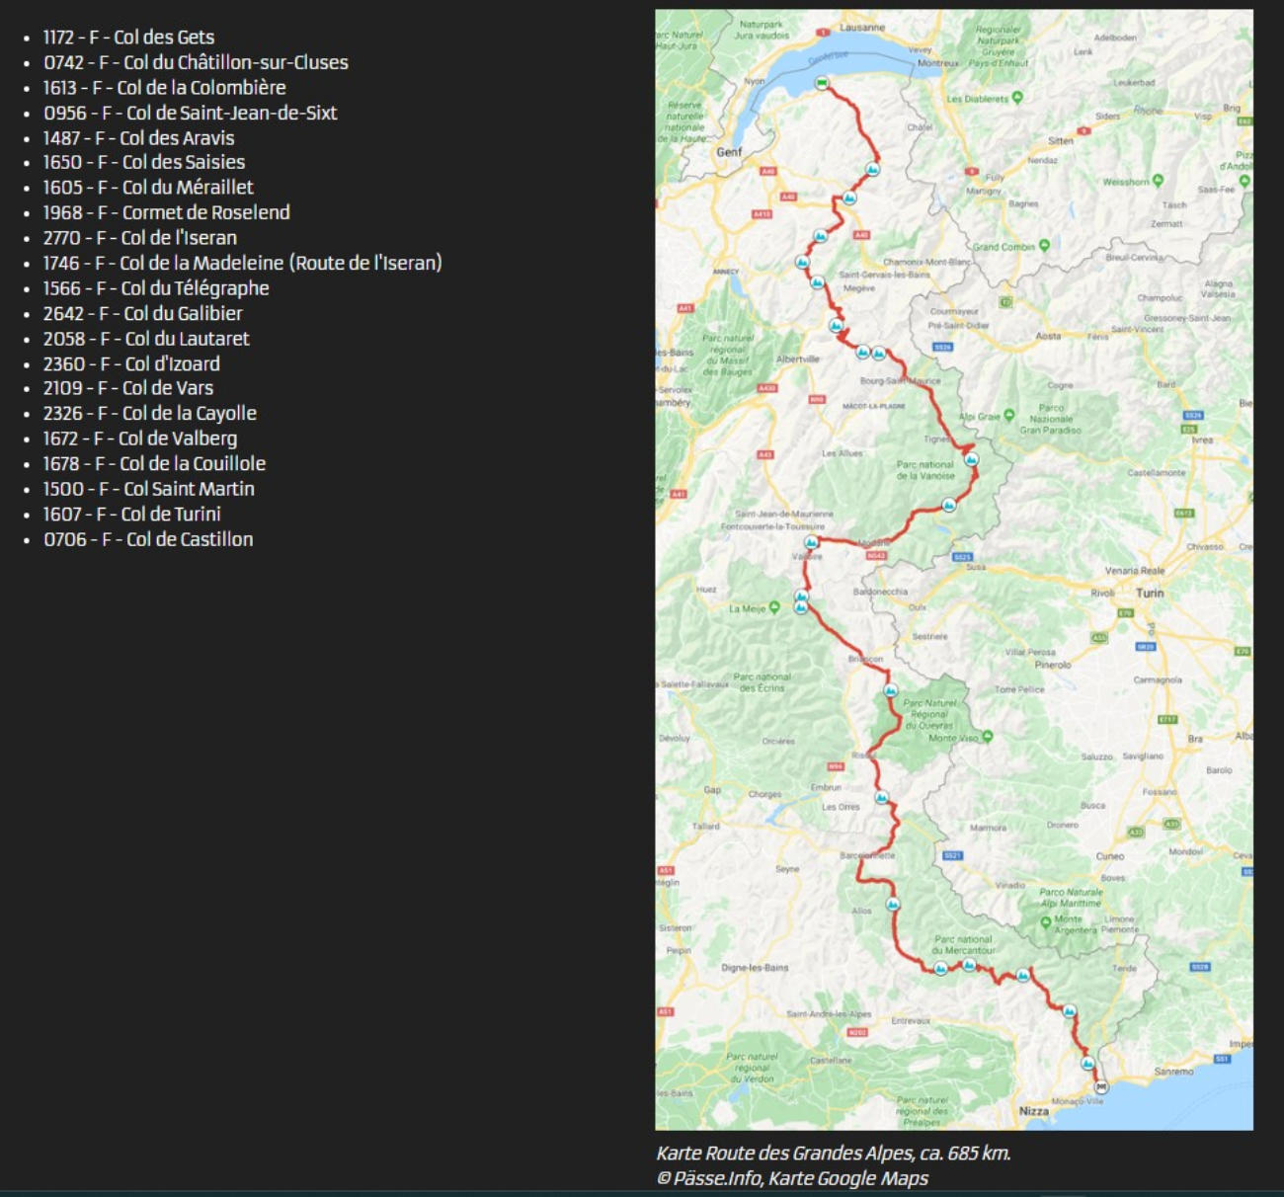This screenshot has height=1197, width=1284.
Task: Click the green Grand Combin landmark pin
Action: pyautogui.click(x=1044, y=245)
